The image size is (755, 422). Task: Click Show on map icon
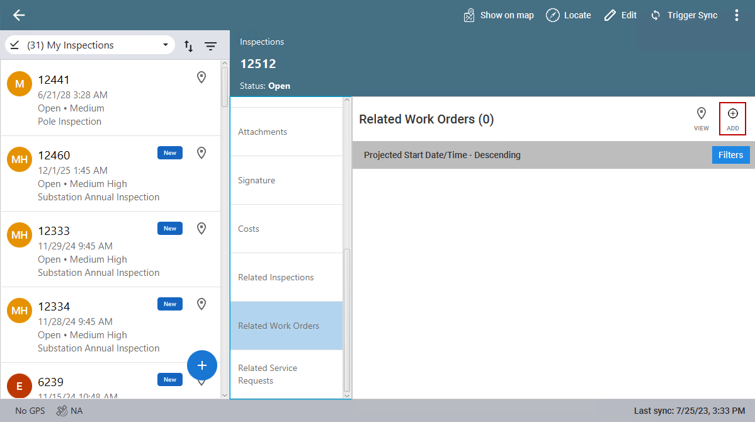point(469,15)
